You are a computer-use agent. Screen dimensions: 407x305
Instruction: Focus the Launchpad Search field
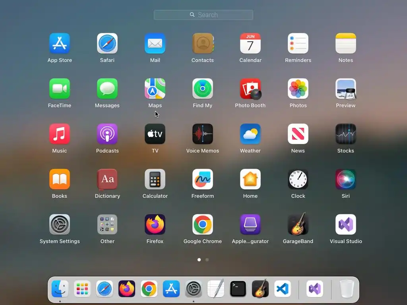tap(203, 15)
